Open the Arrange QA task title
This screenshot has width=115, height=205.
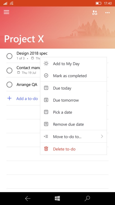point(27,85)
